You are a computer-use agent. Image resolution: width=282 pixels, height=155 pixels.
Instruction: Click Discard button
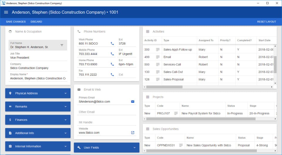pos(36,22)
